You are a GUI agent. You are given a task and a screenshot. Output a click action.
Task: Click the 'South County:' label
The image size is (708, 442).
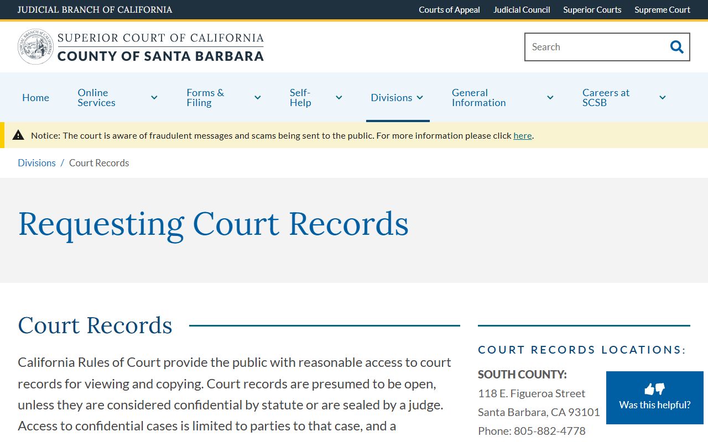coord(522,375)
